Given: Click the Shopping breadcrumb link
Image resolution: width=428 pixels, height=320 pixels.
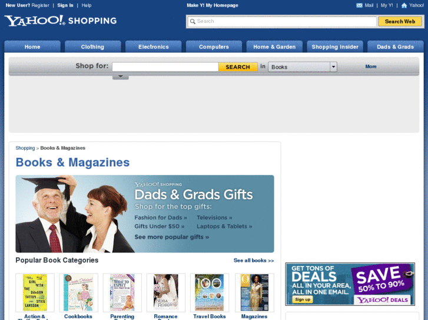Looking at the screenshot, I should pos(25,148).
